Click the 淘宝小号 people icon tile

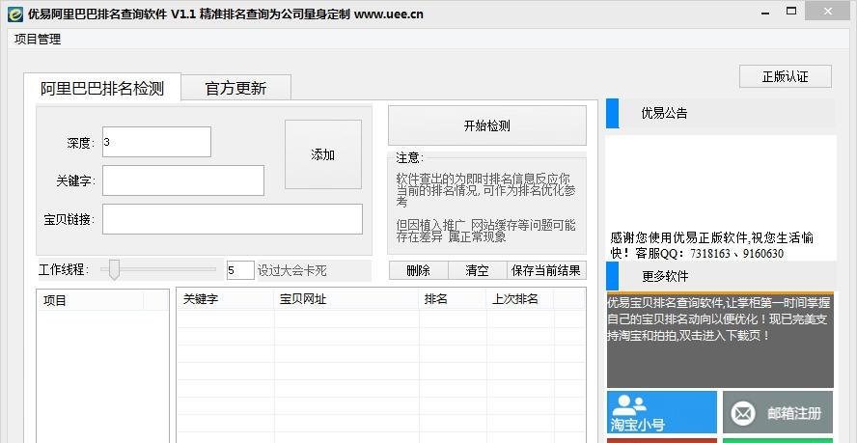(x=662, y=412)
